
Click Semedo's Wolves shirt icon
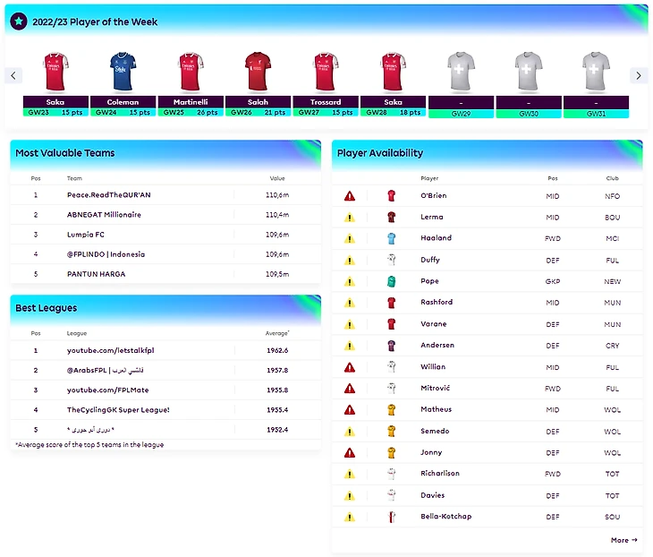coord(391,431)
